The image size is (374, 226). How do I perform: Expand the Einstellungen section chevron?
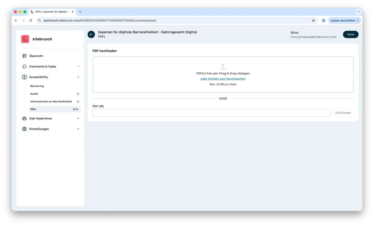point(78,129)
